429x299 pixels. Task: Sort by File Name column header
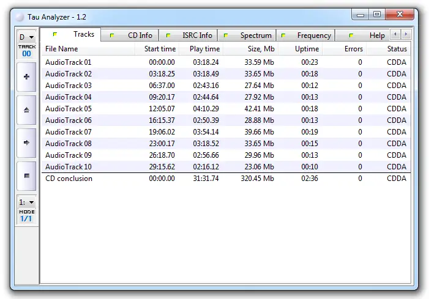click(88, 49)
